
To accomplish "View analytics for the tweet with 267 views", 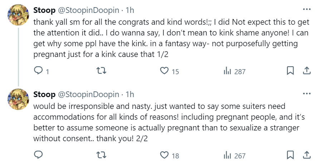I will pyautogui.click(x=227, y=155).
